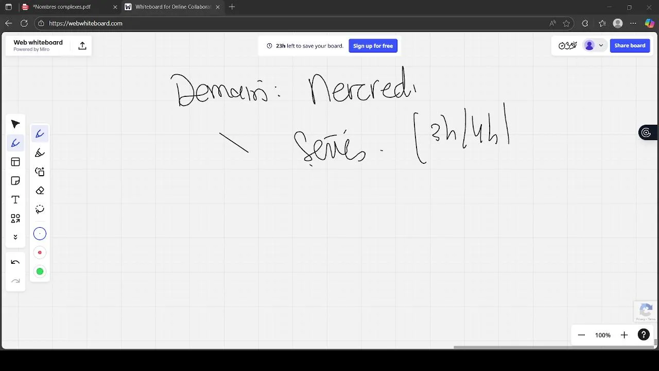The image size is (659, 371).
Task: Click the Share board button
Action: click(630, 45)
